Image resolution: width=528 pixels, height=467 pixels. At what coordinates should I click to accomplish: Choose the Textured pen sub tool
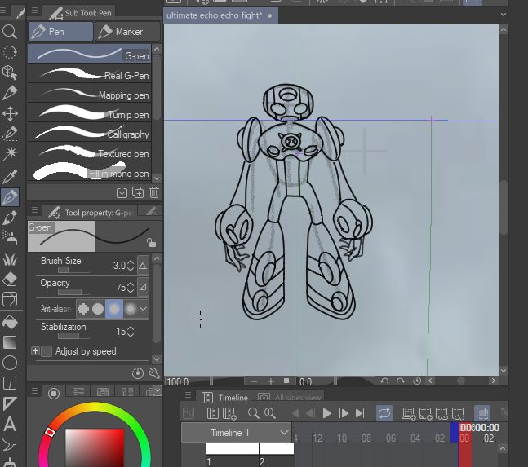coord(89,152)
